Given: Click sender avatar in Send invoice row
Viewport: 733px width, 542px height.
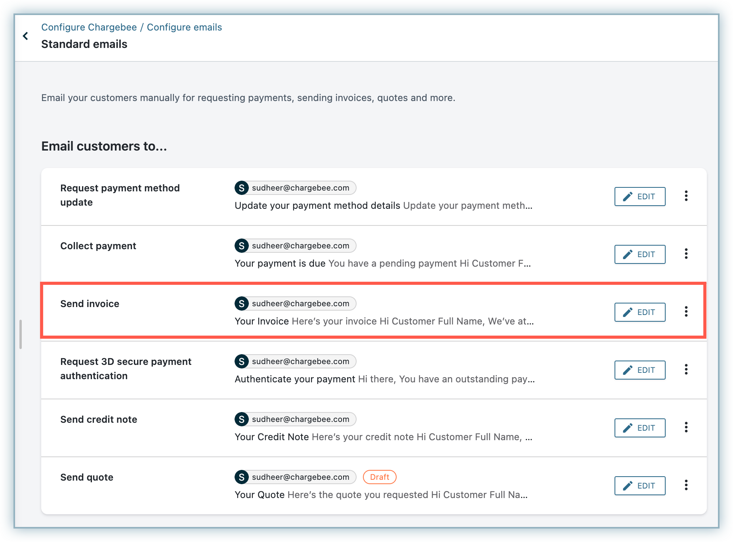Looking at the screenshot, I should coord(242,304).
